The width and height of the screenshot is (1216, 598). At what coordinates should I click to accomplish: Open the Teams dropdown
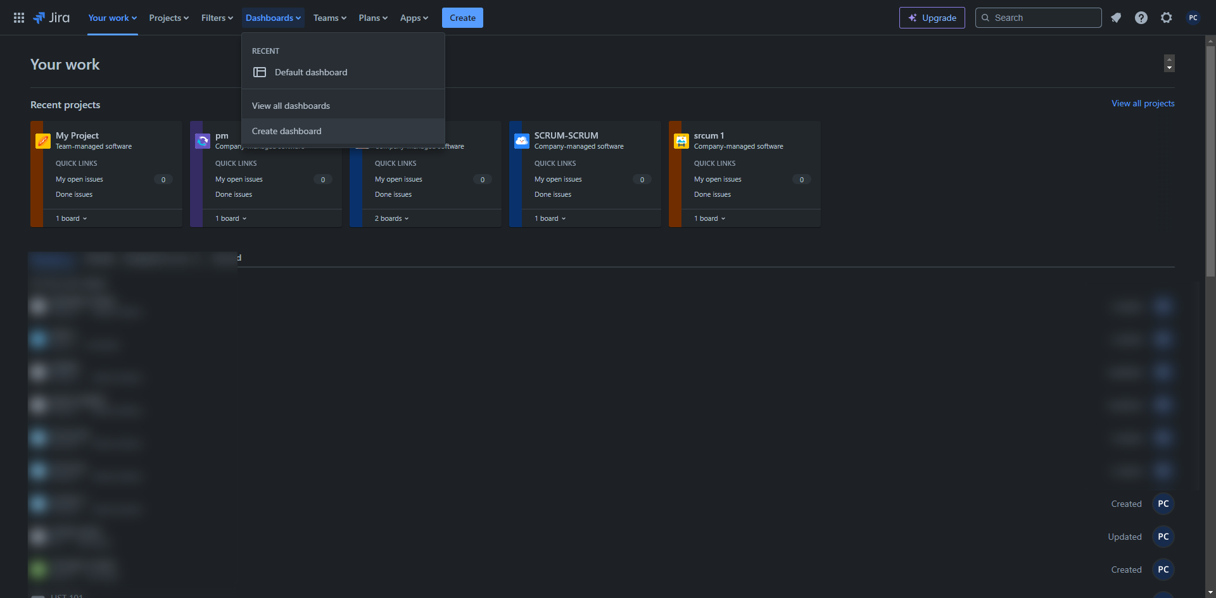coord(330,18)
